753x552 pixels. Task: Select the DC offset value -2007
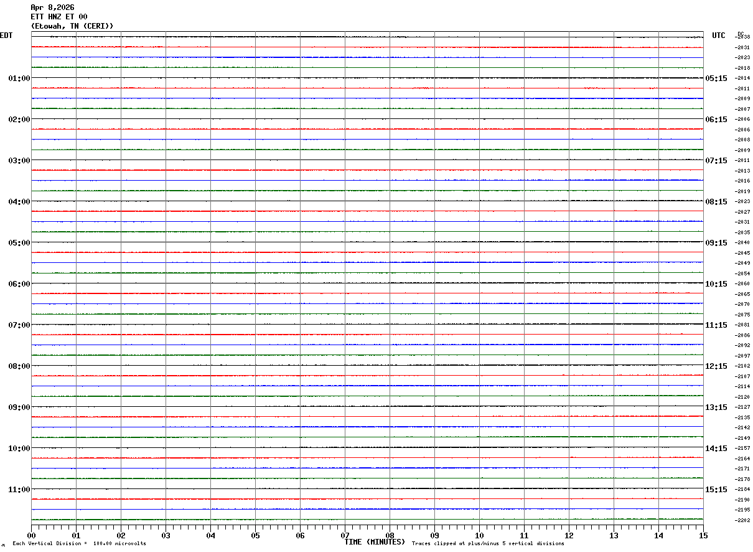pyautogui.click(x=743, y=109)
